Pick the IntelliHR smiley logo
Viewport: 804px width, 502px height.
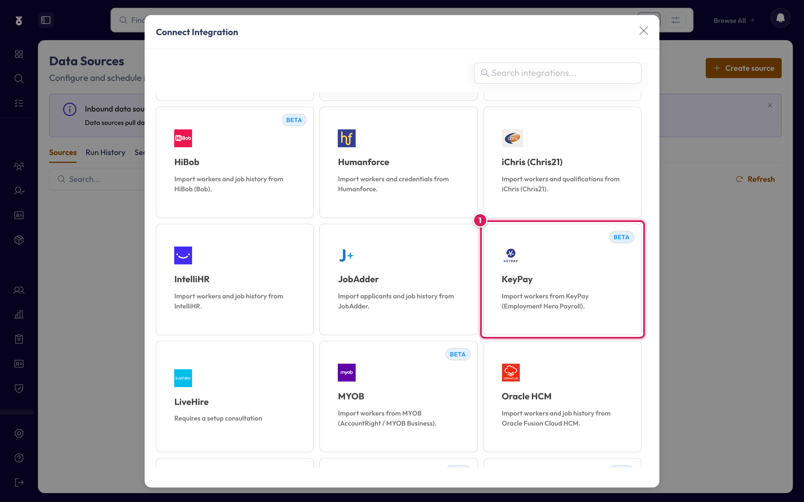(183, 255)
